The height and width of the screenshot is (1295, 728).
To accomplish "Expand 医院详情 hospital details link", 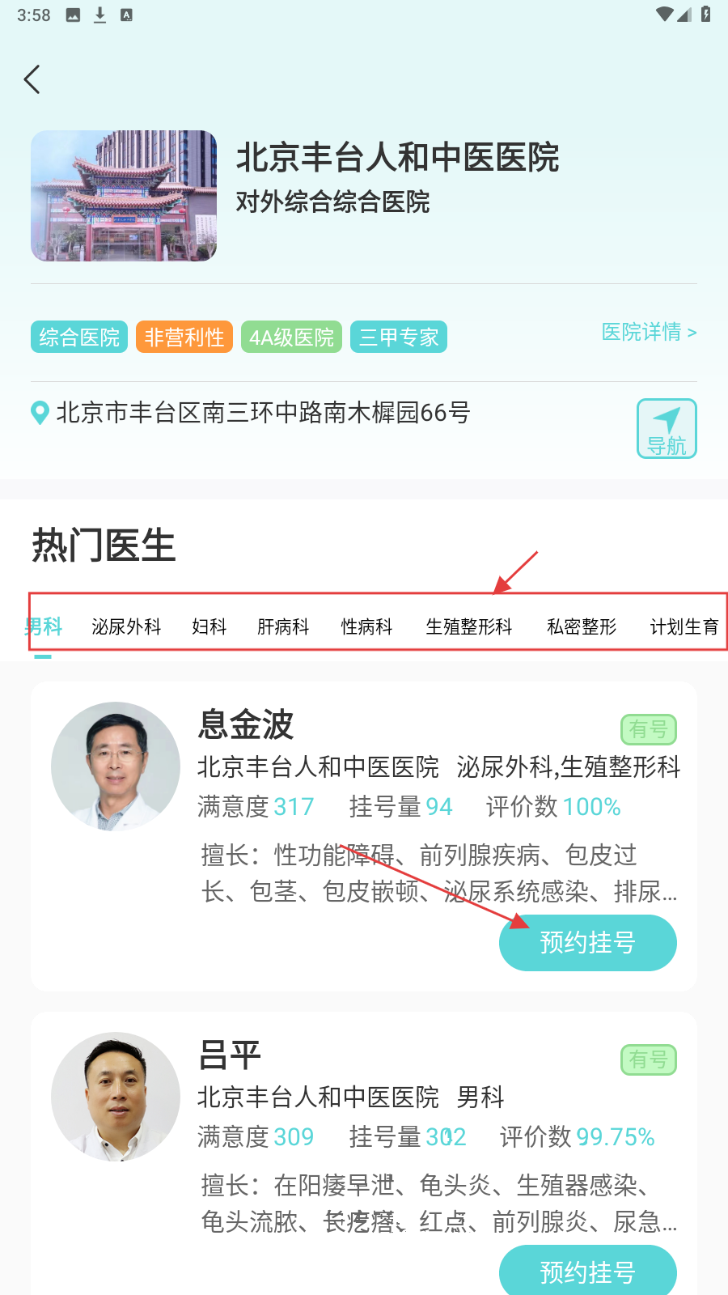I will pos(649,332).
